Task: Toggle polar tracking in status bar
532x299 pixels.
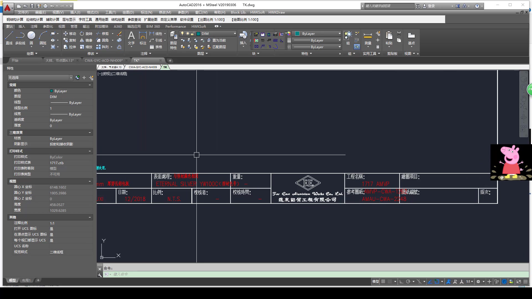Action: click(408, 282)
